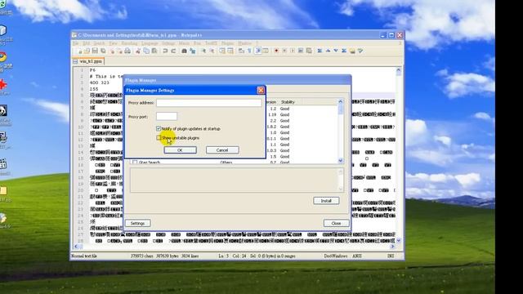Click the editor horizontal scroll-right arrow
The image size is (523, 294).
click(x=392, y=247)
